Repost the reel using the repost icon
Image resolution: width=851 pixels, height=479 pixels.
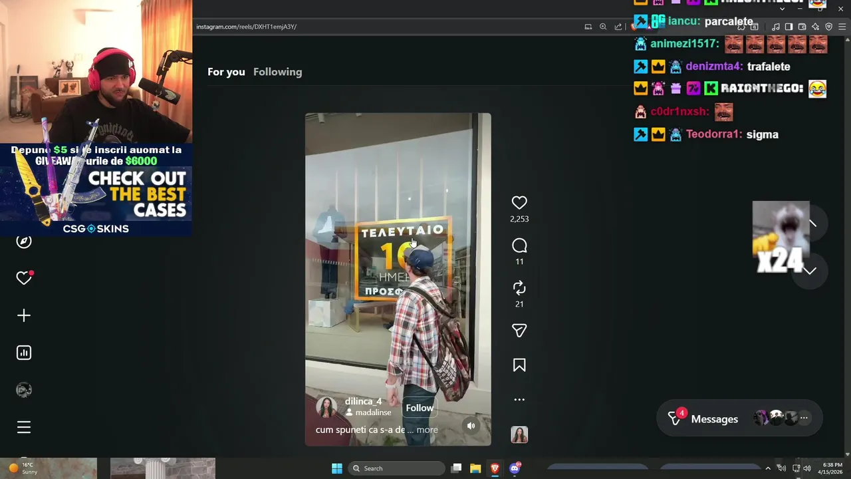click(x=519, y=288)
